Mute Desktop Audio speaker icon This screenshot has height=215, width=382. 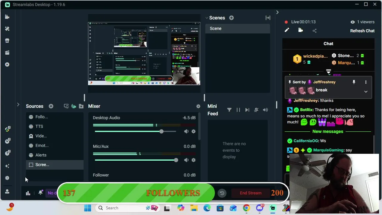[186, 131]
